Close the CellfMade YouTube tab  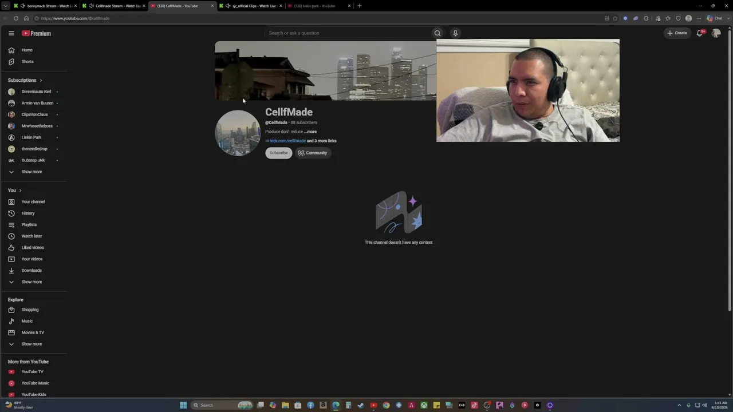[212, 6]
